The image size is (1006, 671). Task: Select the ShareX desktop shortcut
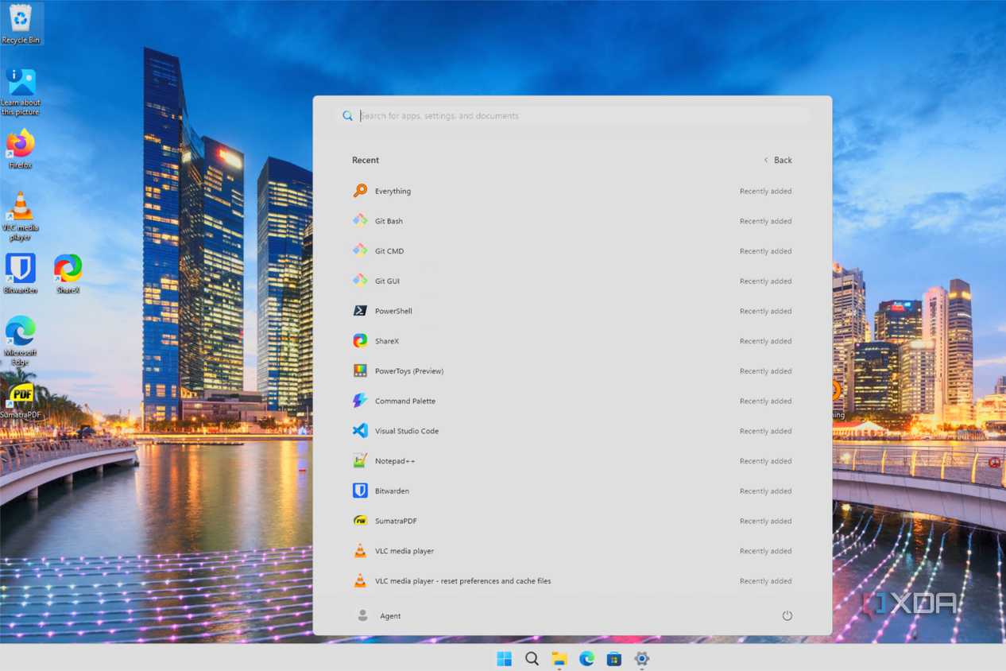68,273
